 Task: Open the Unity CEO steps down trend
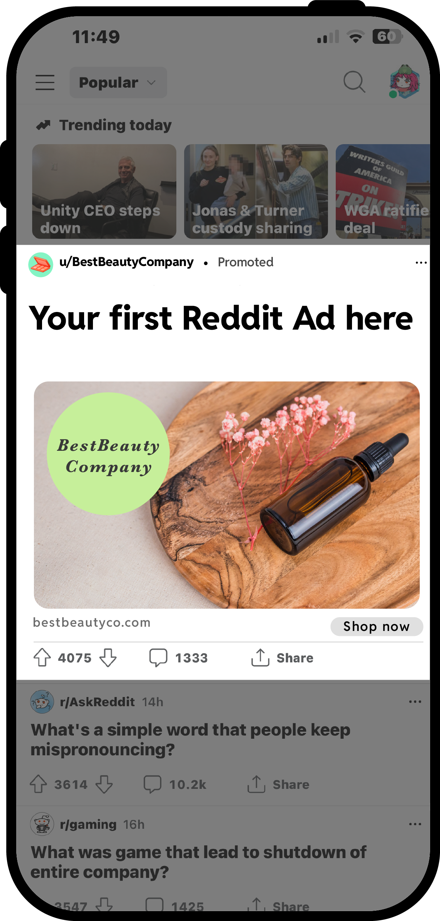pyautogui.click(x=104, y=191)
